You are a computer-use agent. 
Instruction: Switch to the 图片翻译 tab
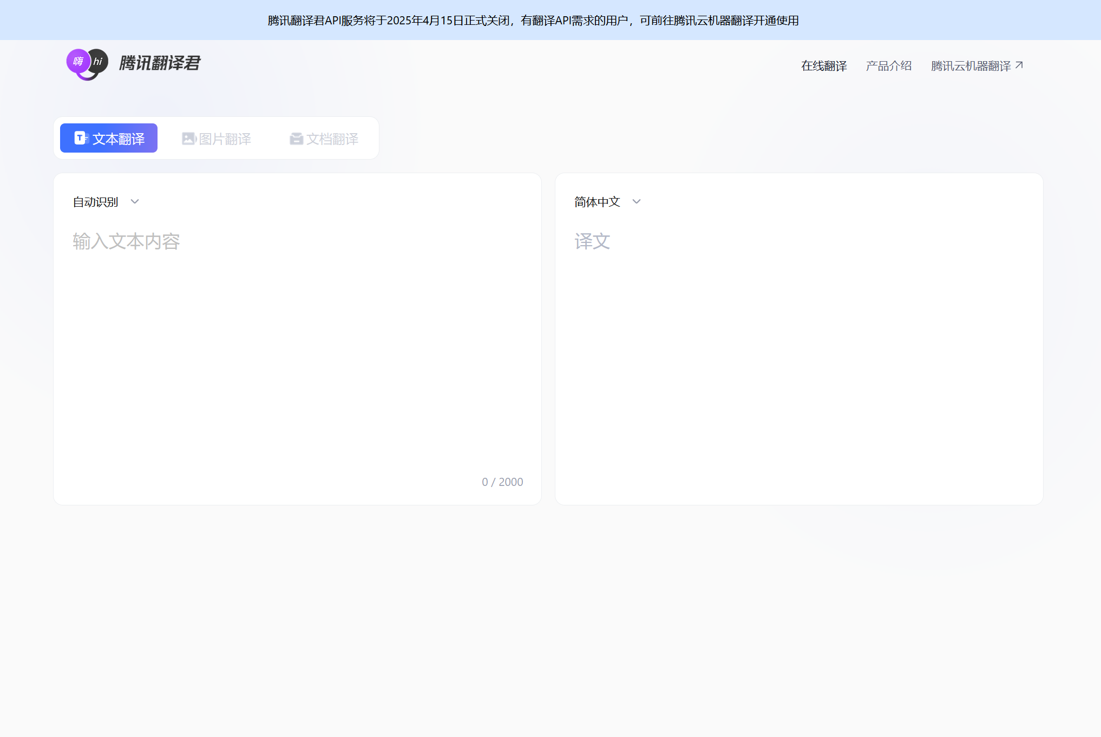tap(217, 138)
